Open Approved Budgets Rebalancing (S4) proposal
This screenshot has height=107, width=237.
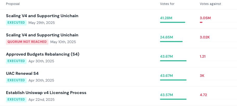[42, 54]
